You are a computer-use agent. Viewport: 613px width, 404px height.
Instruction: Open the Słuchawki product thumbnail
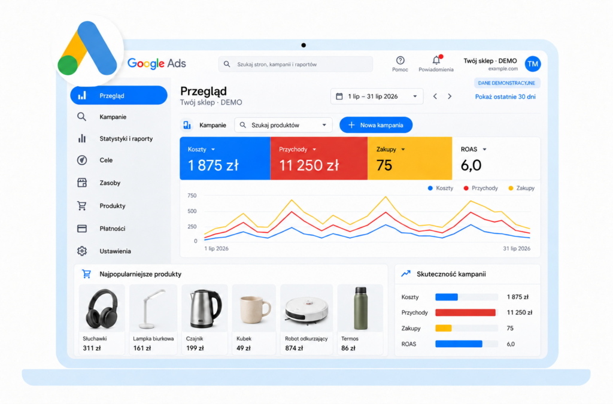tap(102, 308)
